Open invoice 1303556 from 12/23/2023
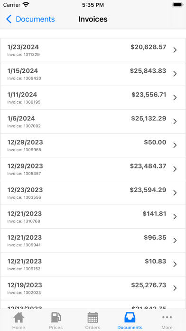186x331 pixels. pos(93,193)
